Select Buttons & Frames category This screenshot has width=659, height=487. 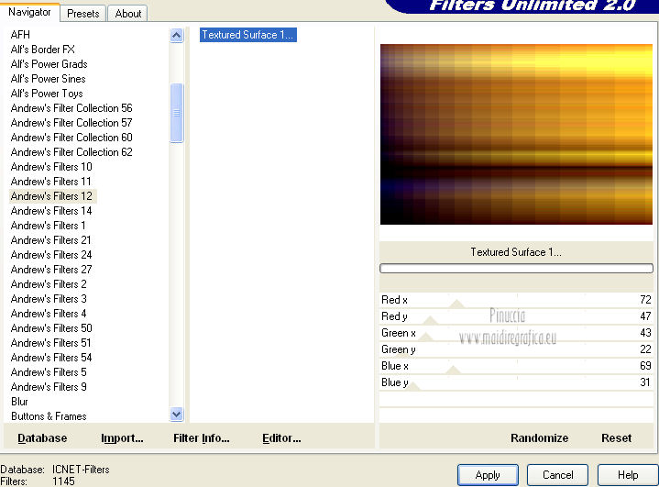coord(49,416)
